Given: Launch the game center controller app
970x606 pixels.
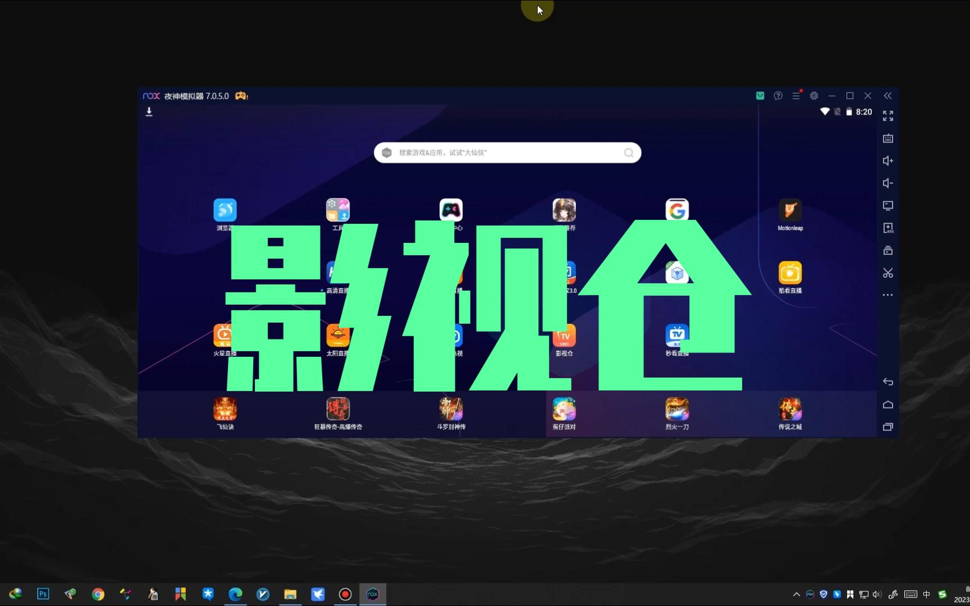Looking at the screenshot, I should (451, 210).
